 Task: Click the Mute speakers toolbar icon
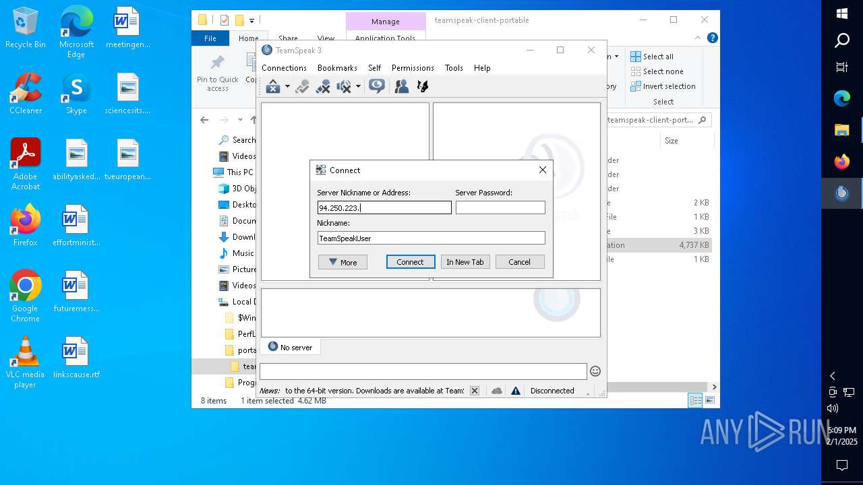click(x=344, y=86)
